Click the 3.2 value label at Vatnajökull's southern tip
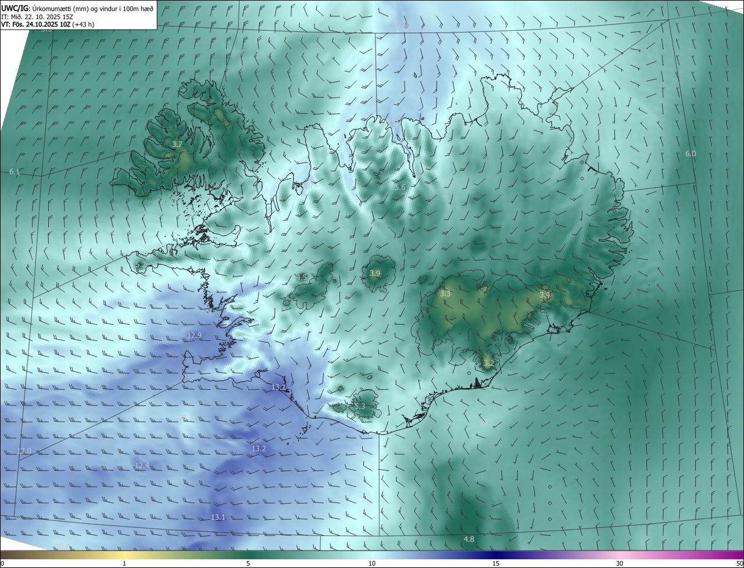 [488, 364]
